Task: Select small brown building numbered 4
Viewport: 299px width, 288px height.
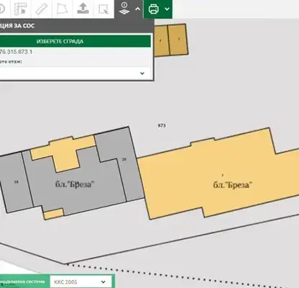Action: tap(160, 40)
